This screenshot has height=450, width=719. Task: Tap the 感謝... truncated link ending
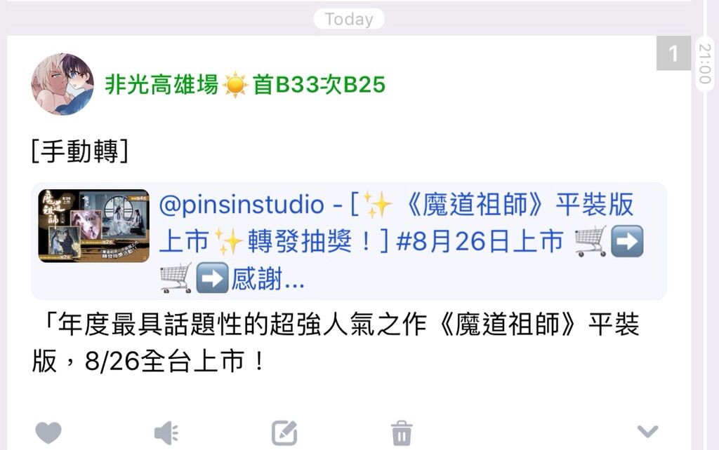pos(268,278)
